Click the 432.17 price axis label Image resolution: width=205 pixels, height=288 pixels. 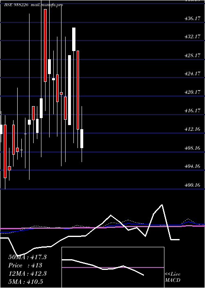(191, 37)
